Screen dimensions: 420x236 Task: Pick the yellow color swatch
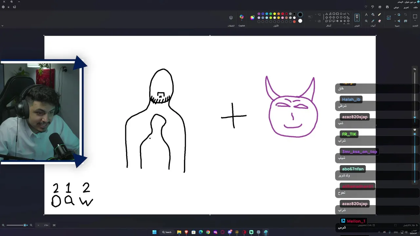click(275, 14)
